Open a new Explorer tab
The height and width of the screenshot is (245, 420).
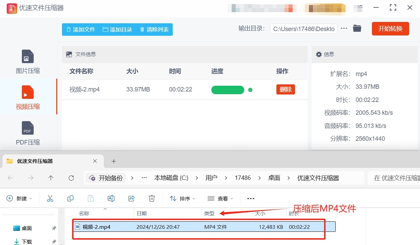[114, 161]
